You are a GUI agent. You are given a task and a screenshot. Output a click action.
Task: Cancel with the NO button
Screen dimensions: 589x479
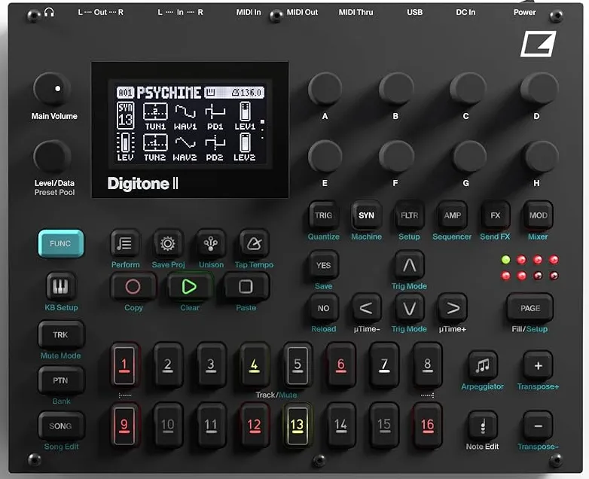coord(323,308)
